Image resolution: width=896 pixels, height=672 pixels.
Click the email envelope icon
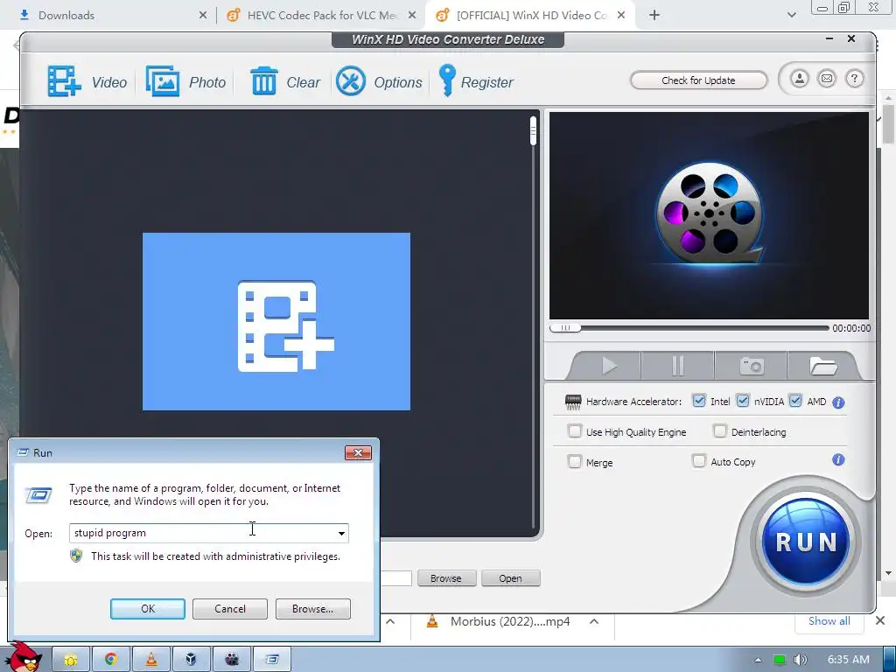coord(826,78)
